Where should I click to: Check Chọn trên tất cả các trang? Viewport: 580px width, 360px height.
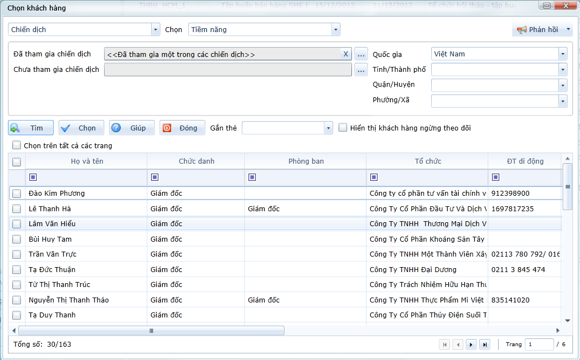pos(17,145)
